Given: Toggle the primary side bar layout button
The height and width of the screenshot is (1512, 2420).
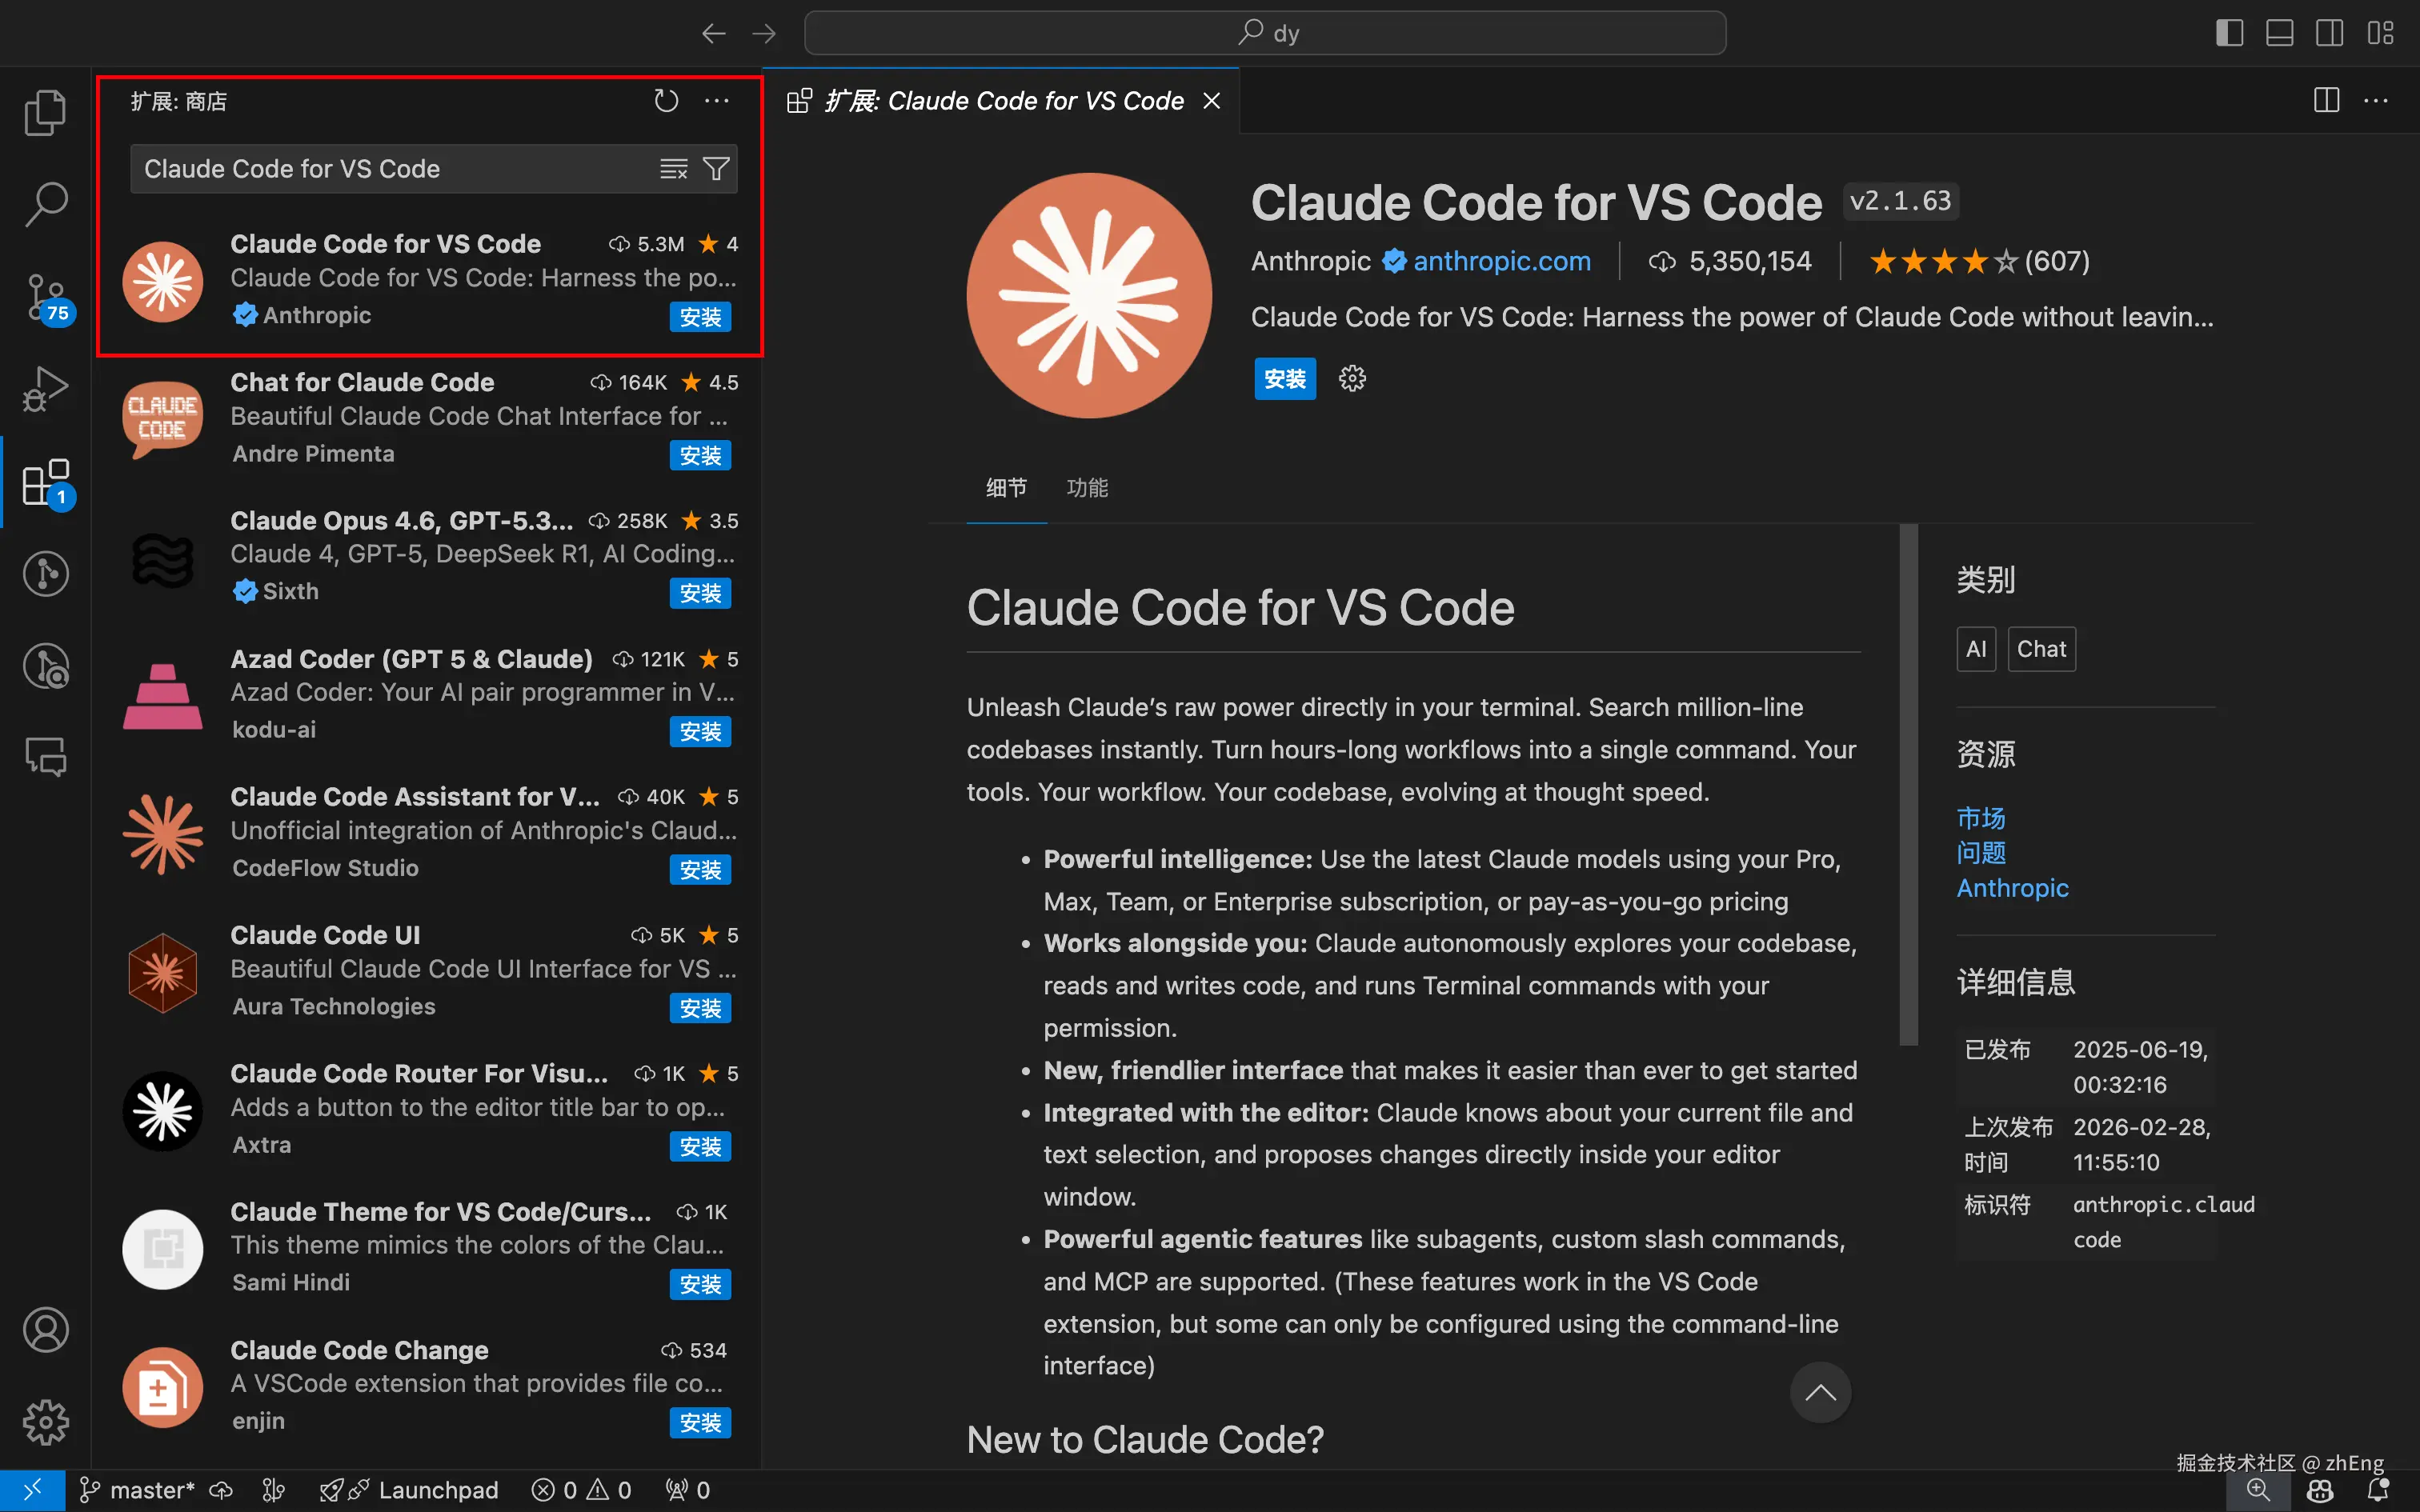Looking at the screenshot, I should click(x=2229, y=33).
